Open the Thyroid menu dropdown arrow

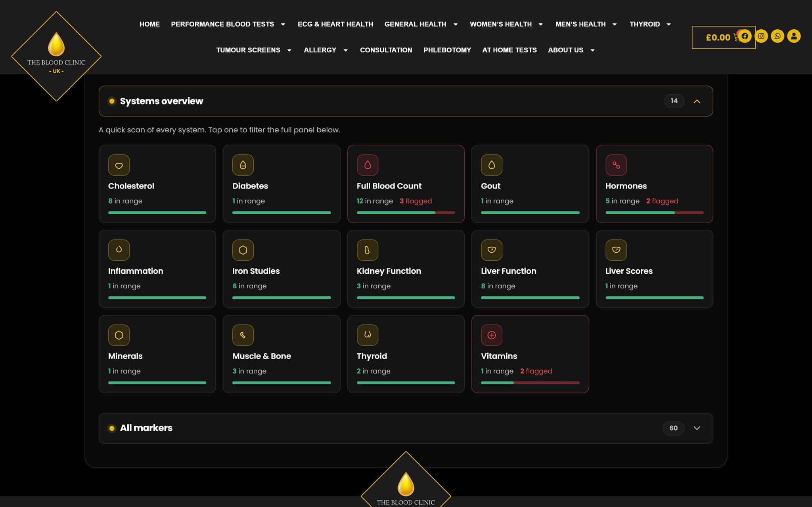pyautogui.click(x=669, y=25)
